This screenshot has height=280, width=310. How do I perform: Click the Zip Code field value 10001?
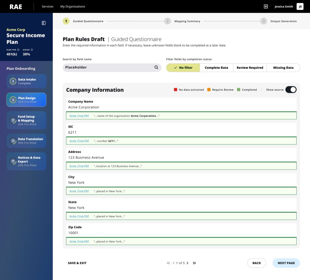73,233
